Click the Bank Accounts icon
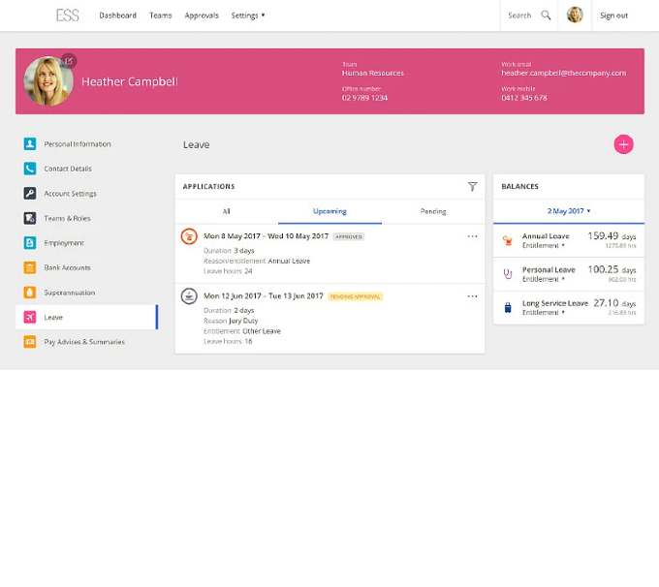 tap(30, 267)
